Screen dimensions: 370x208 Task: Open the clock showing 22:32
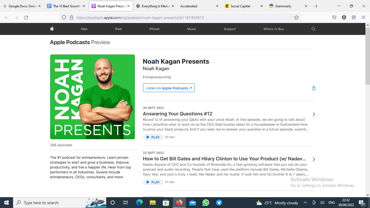coord(346,203)
